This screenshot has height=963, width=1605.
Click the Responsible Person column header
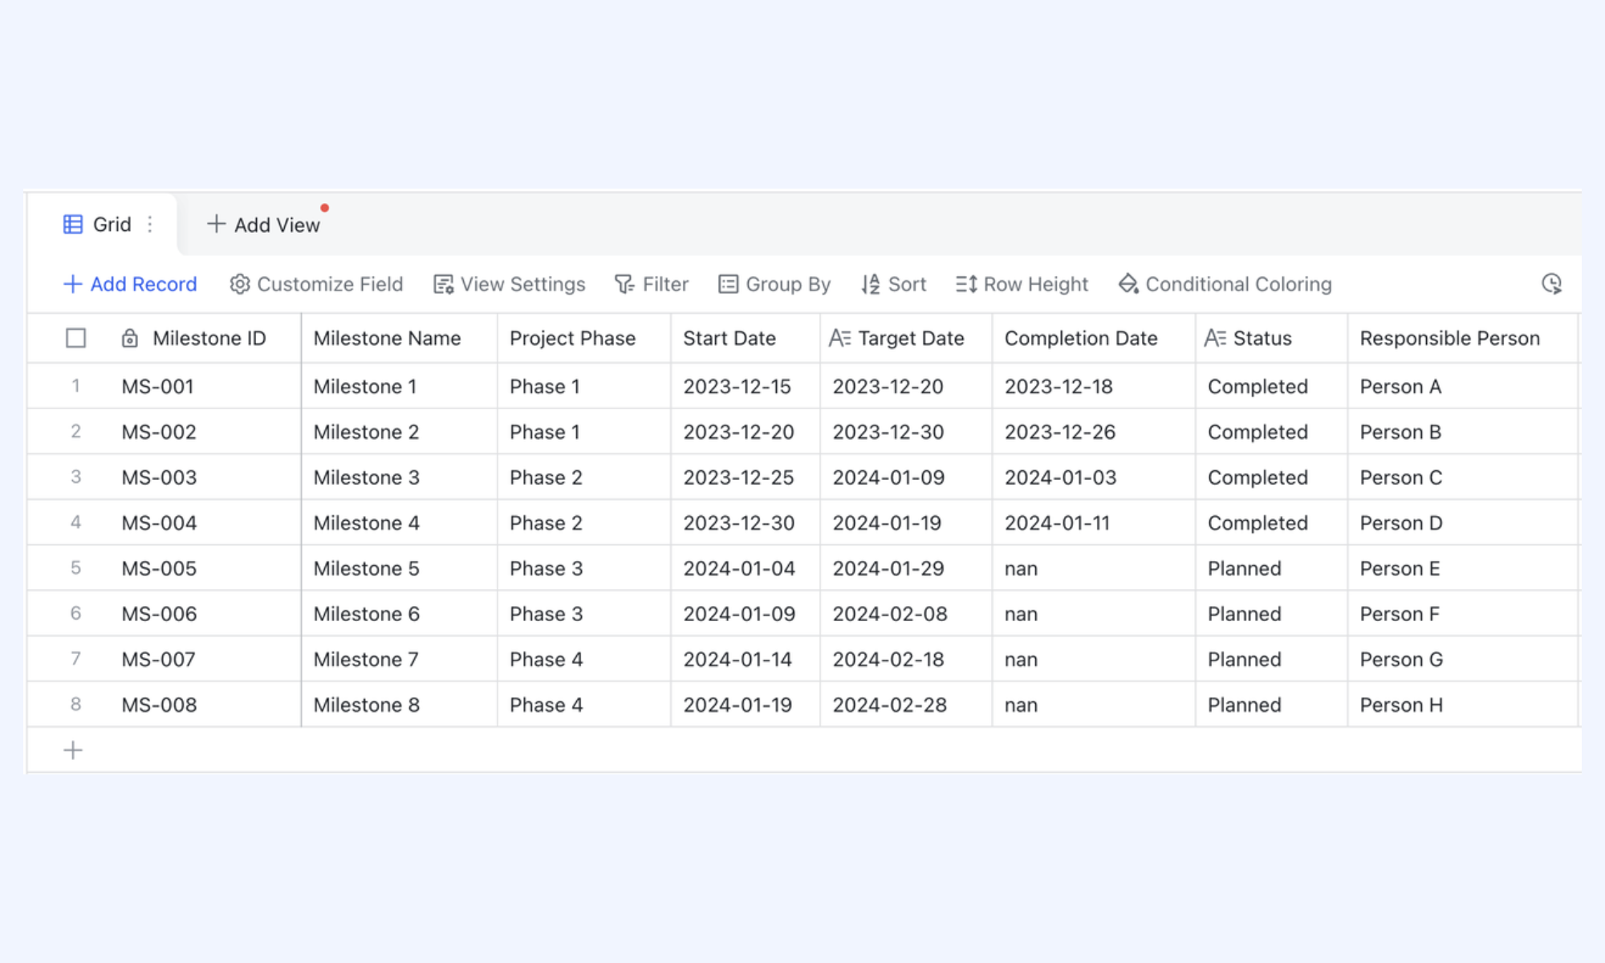point(1463,339)
